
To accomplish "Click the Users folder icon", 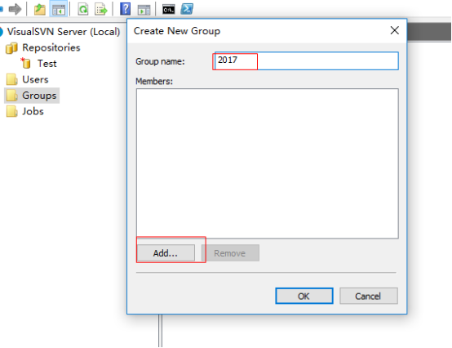I will [11, 79].
